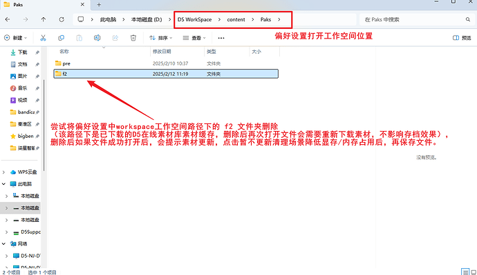
Task: Toggle the Preview pane button
Action: [462, 38]
